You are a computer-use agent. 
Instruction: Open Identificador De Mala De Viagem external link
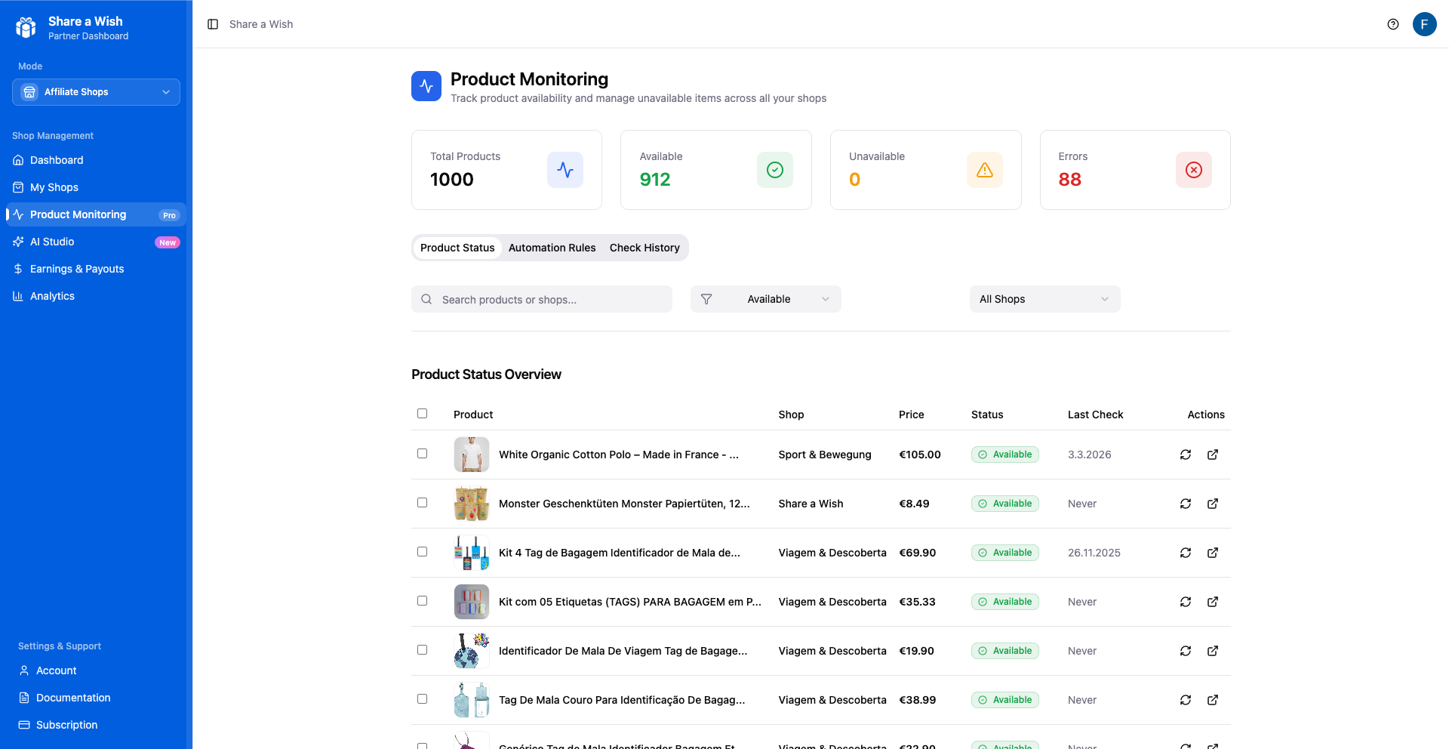[x=1213, y=651]
